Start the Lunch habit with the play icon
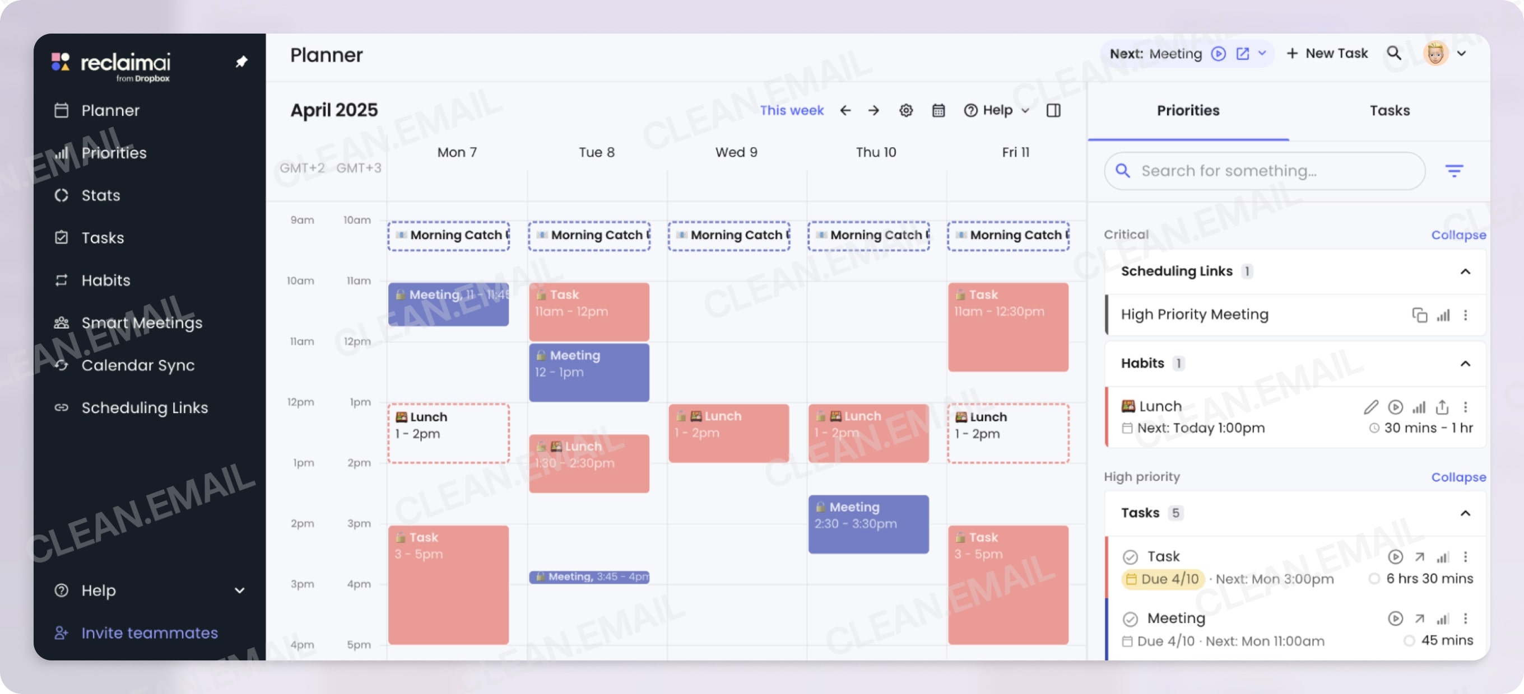Image resolution: width=1524 pixels, height=694 pixels. [1396, 407]
